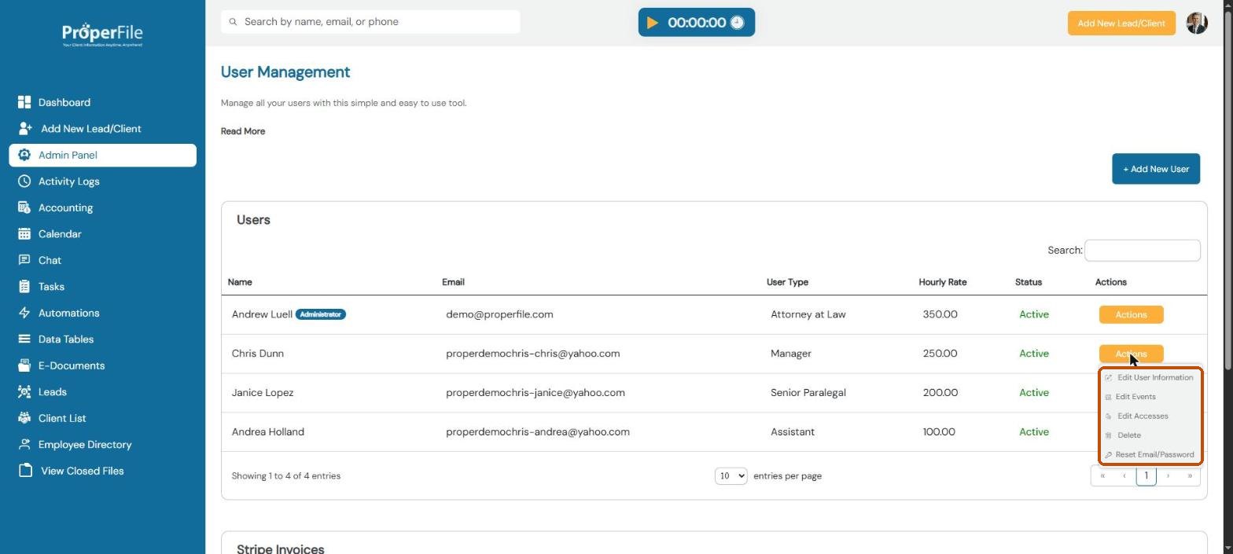Click email demo@properfile.com
This screenshot has width=1233, height=554.
pyautogui.click(x=499, y=314)
